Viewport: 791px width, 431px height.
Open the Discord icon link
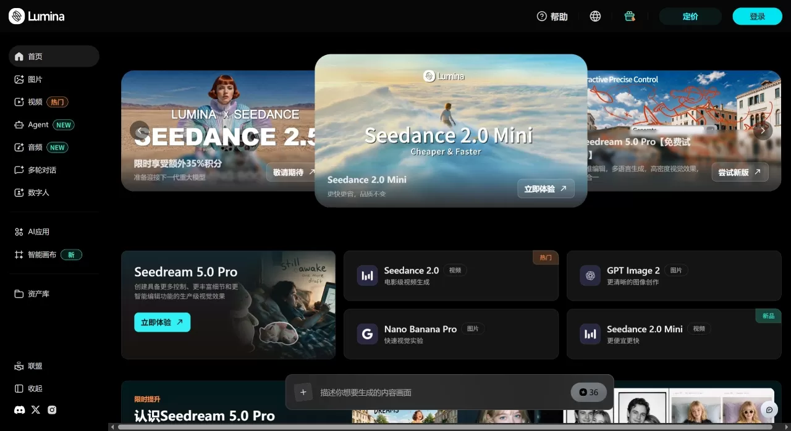(19, 410)
